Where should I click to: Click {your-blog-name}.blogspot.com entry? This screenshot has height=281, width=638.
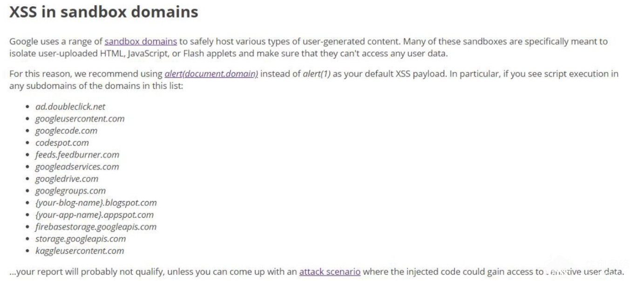coord(96,203)
